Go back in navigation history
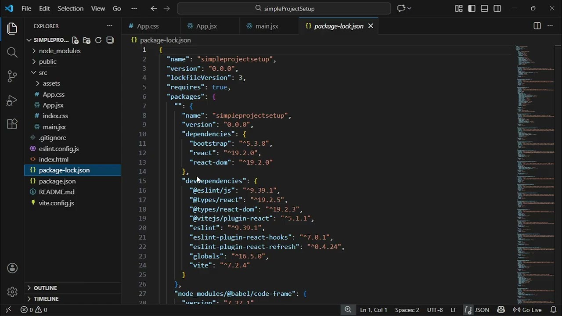 [153, 8]
